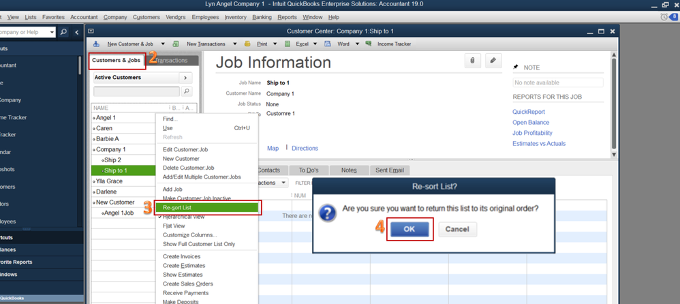Open search company or help dropdown
Screen dimensions: 680x304
(x=52, y=32)
